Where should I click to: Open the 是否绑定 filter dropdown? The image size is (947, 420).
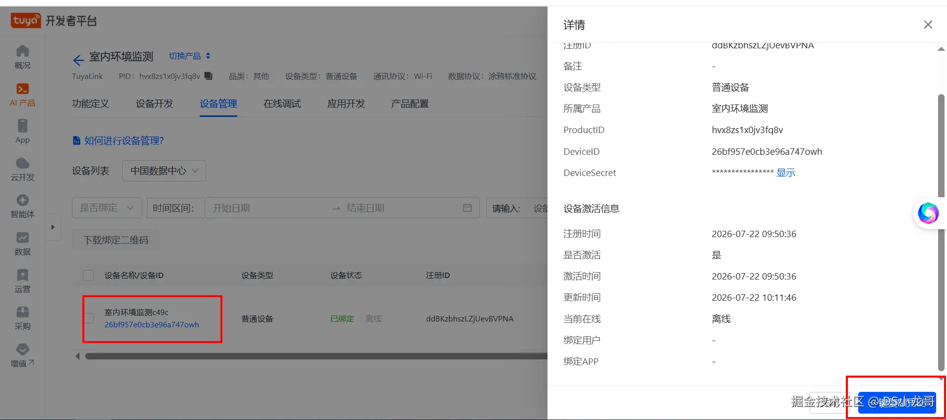click(x=107, y=208)
